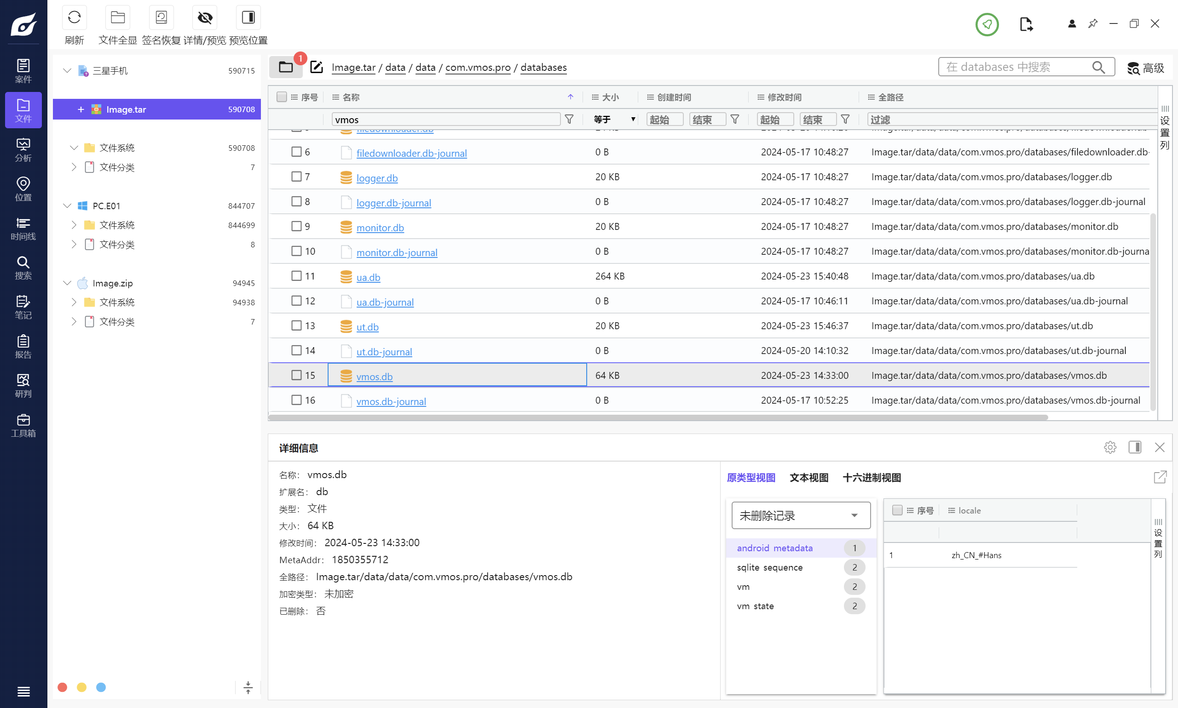Collapse the 三星手机 tree node
1178x708 pixels.
click(x=67, y=71)
